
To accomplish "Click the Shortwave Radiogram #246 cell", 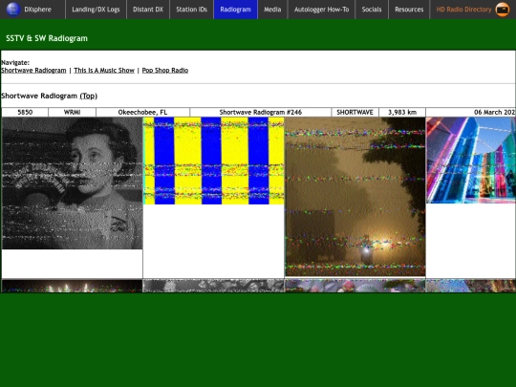I will pos(261,112).
